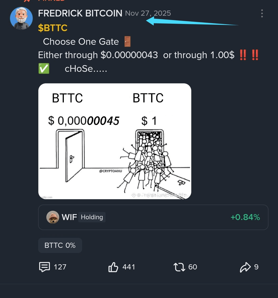Click the comment speech-bubble icon
The height and width of the screenshot is (298, 278).
point(45,267)
